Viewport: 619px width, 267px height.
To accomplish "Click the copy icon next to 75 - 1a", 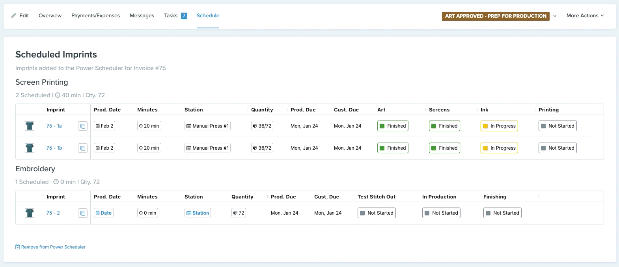I will point(82,126).
